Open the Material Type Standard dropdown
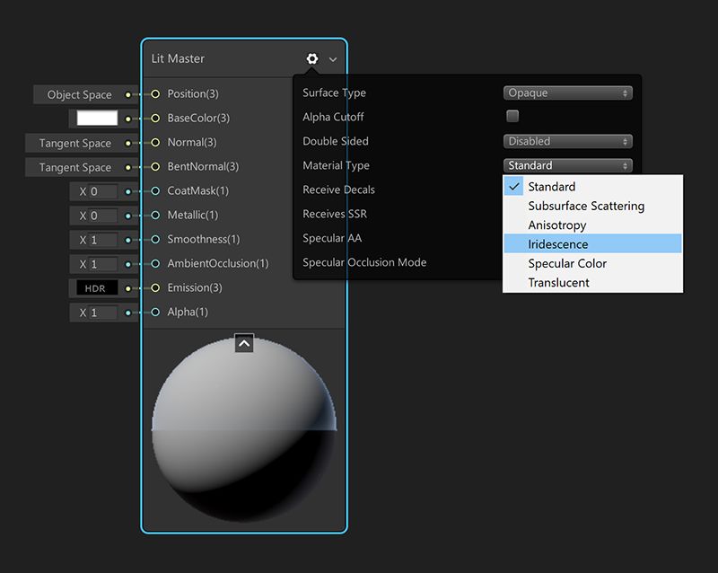 click(568, 165)
